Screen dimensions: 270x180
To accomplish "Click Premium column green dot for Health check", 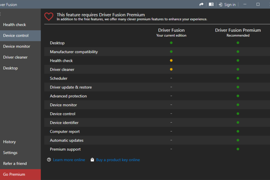I will point(238,60).
